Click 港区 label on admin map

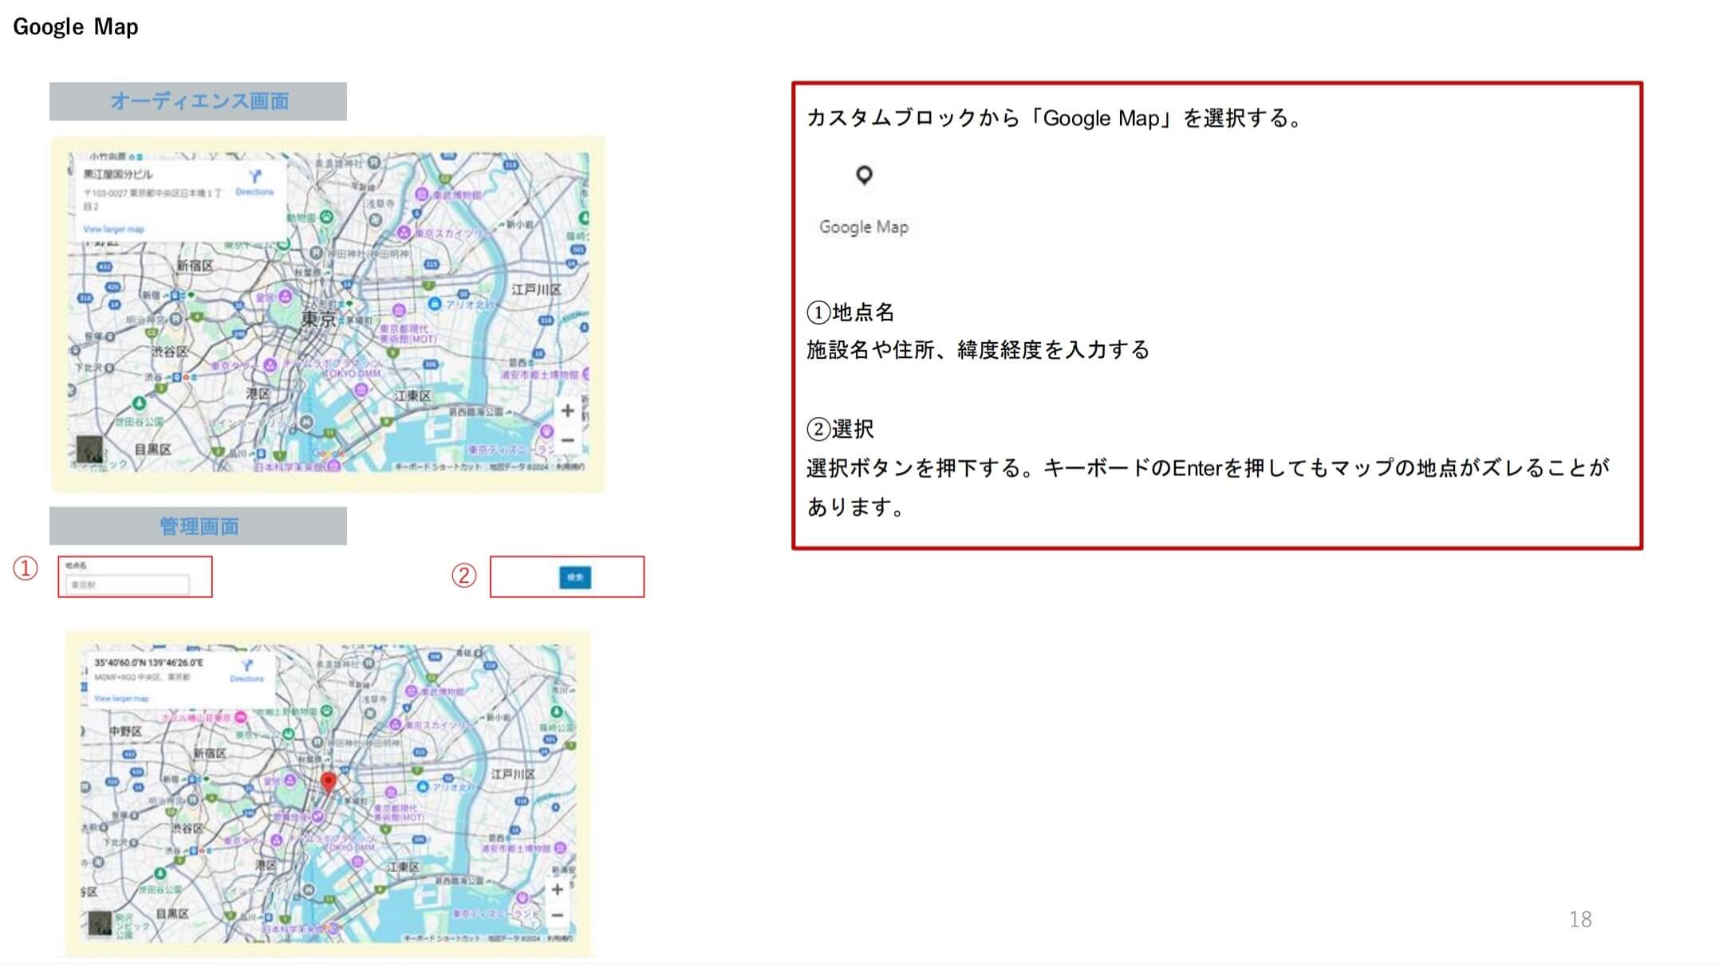[x=266, y=864]
